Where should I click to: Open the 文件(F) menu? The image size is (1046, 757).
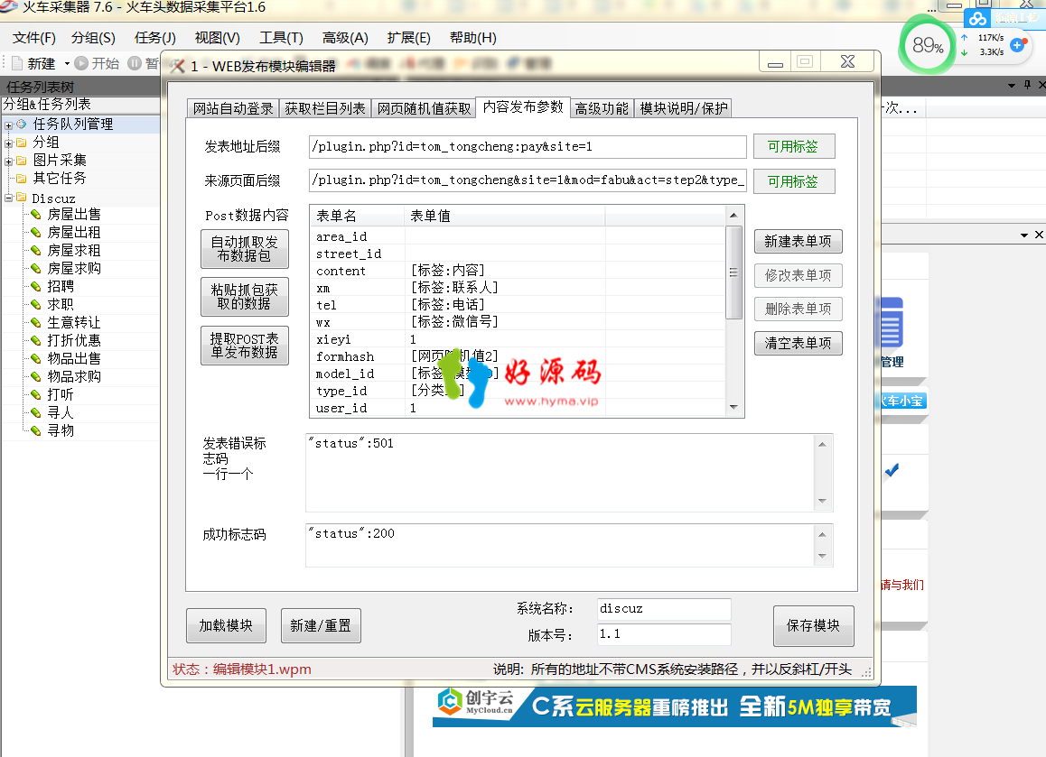[x=34, y=38]
